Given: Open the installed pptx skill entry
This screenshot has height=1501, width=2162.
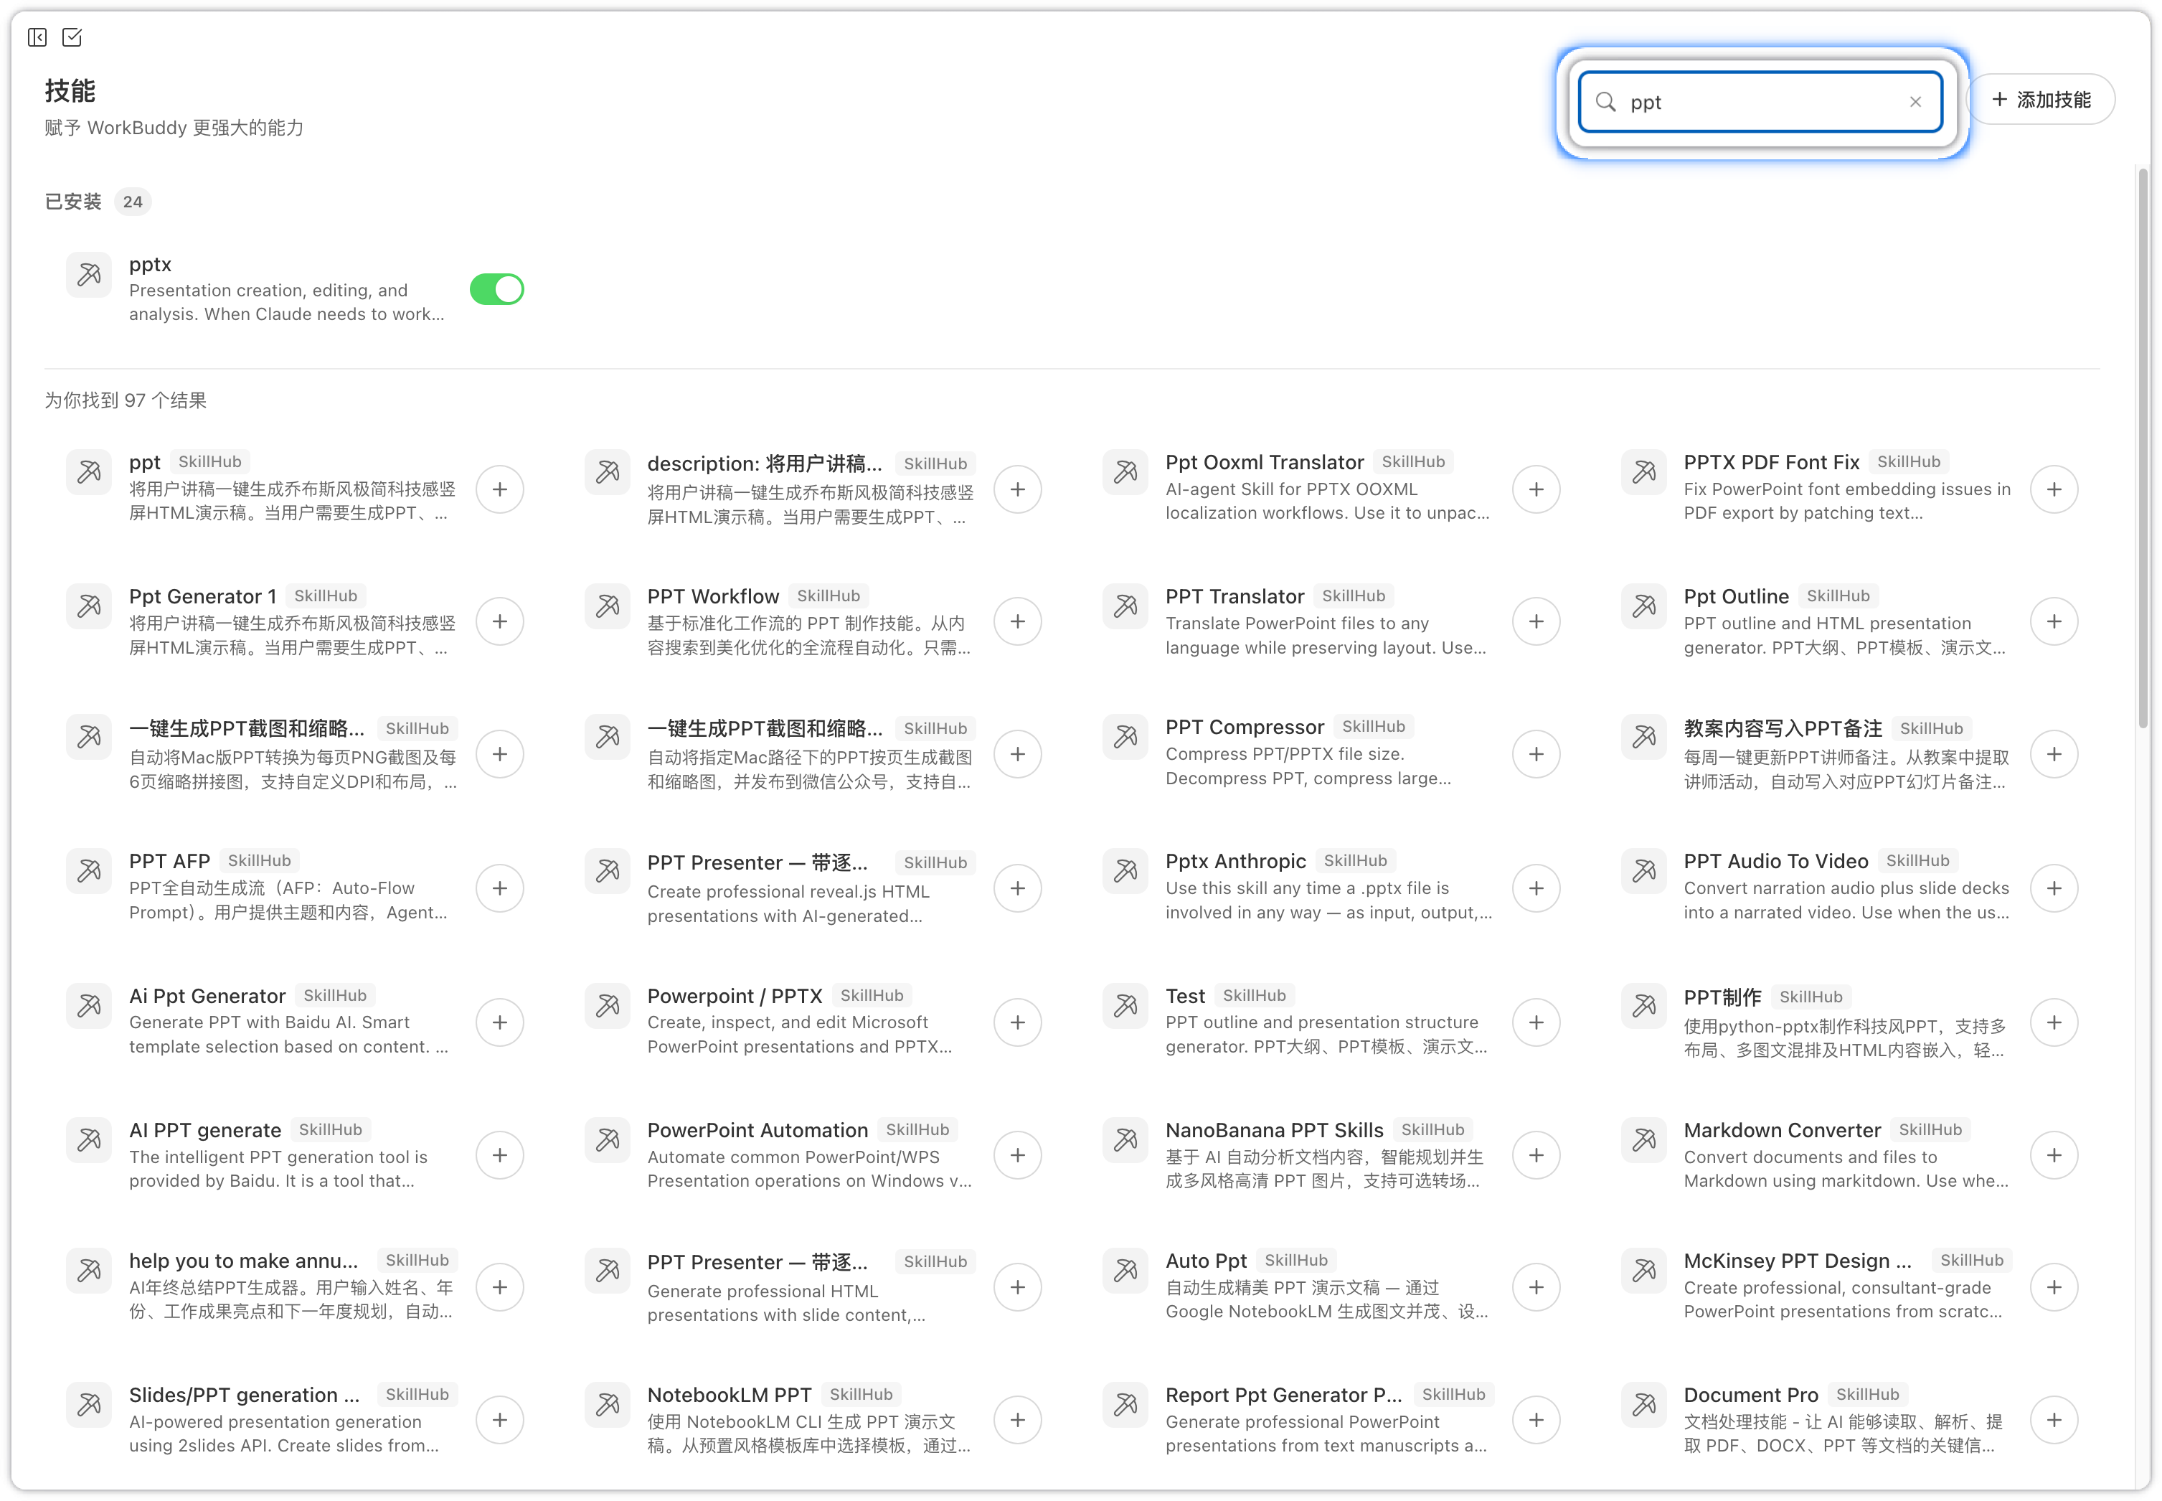Looking at the screenshot, I should 151,265.
